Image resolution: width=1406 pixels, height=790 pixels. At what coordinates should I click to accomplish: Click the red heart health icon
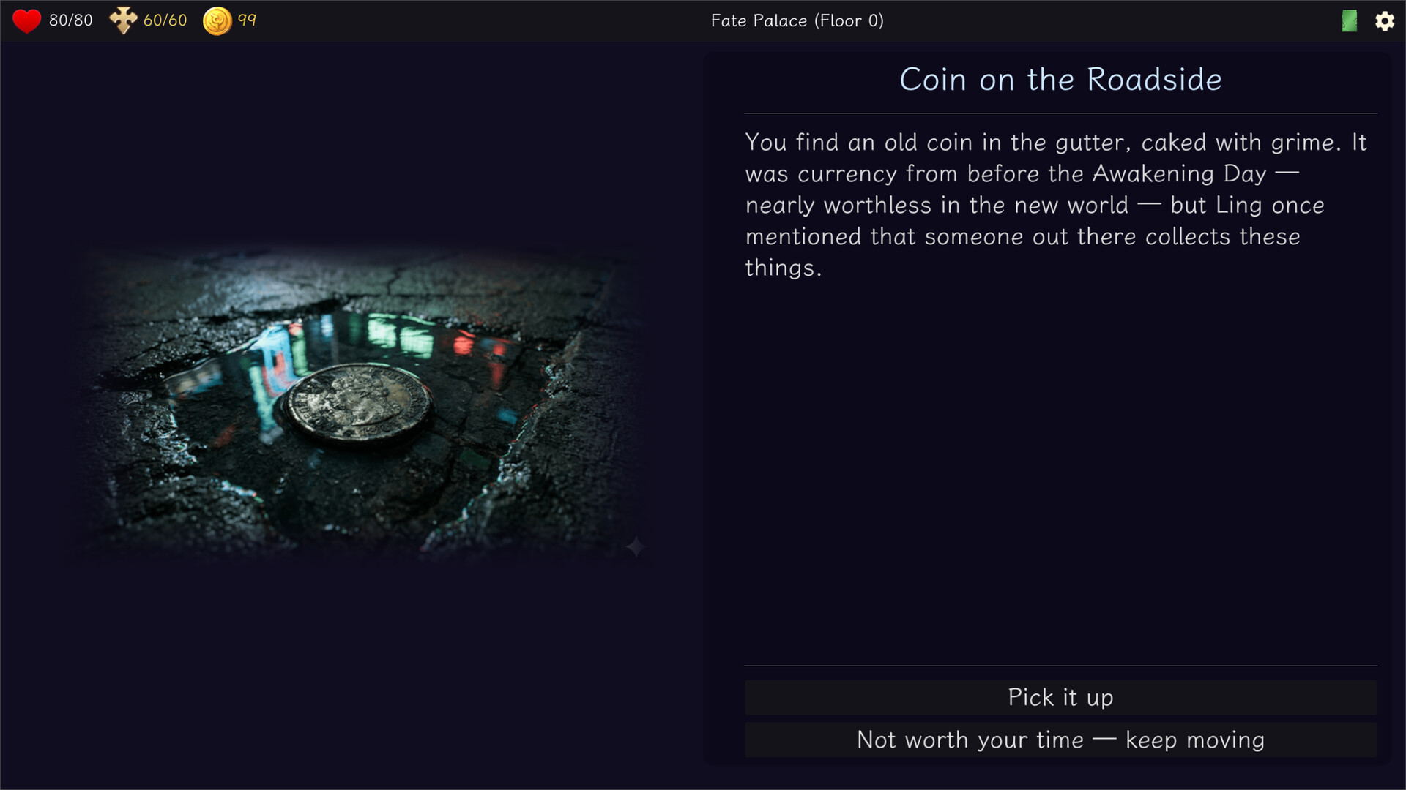tap(27, 20)
